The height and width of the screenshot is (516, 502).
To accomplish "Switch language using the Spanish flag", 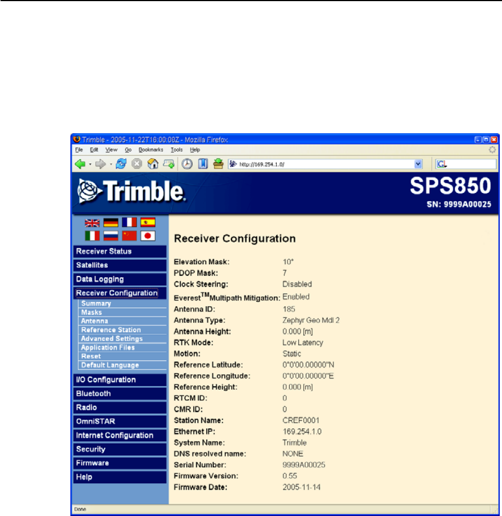I will tap(148, 223).
